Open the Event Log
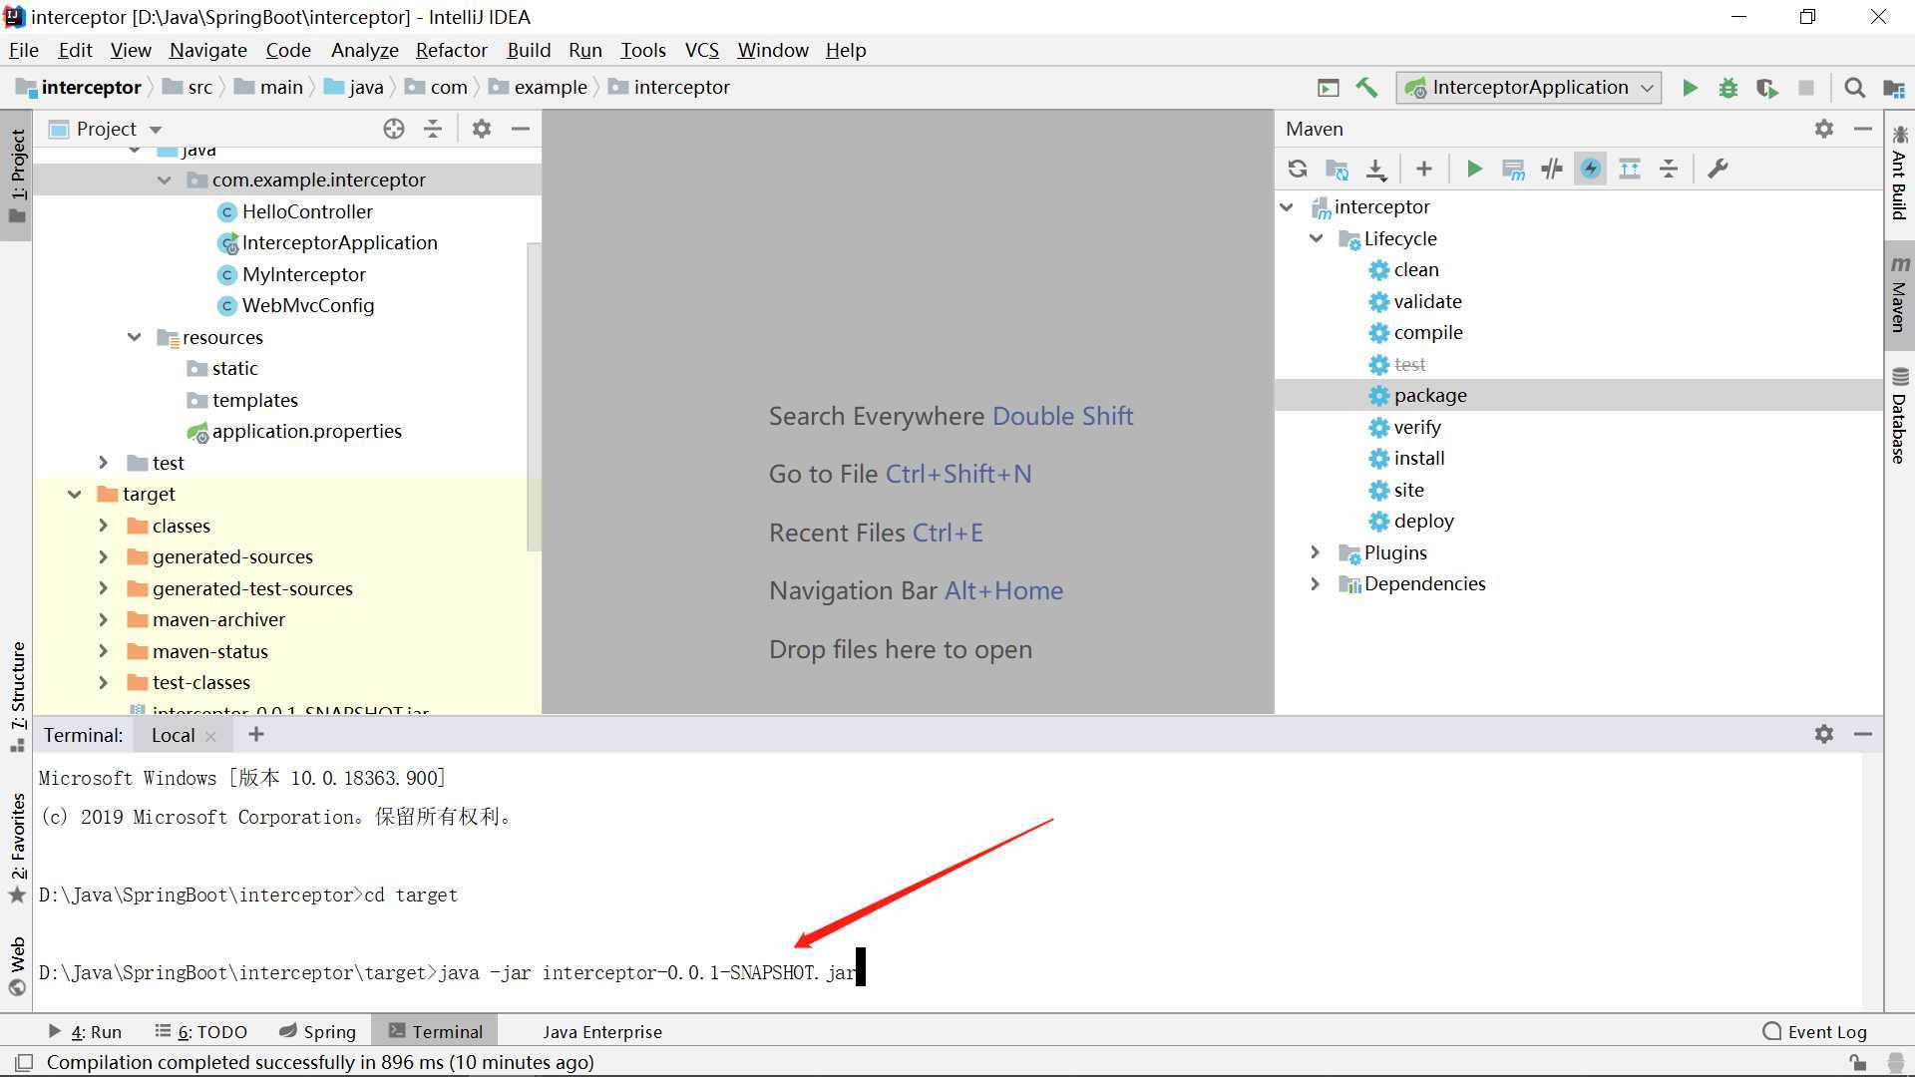 (x=1814, y=1032)
